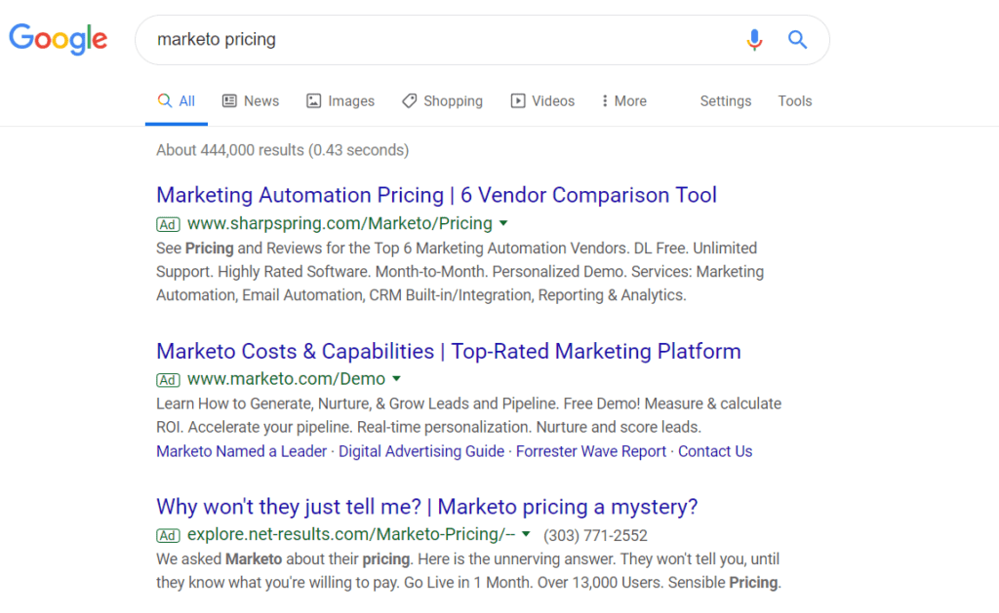999x613 pixels.
Task: Open the Marketo Named a Leader sitelink
Action: click(242, 451)
